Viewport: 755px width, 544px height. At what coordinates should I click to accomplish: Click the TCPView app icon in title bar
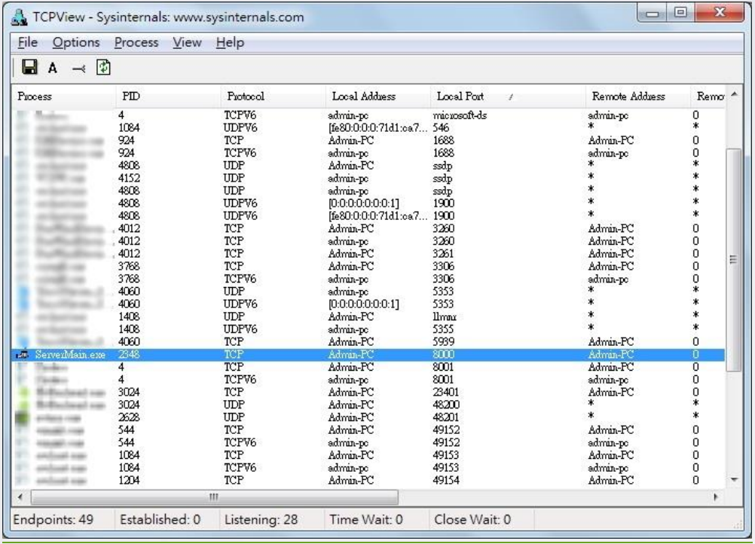tap(20, 17)
